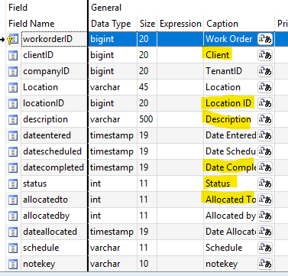Click the size value 500 for description
The height and width of the screenshot is (276, 288).
[x=147, y=119]
